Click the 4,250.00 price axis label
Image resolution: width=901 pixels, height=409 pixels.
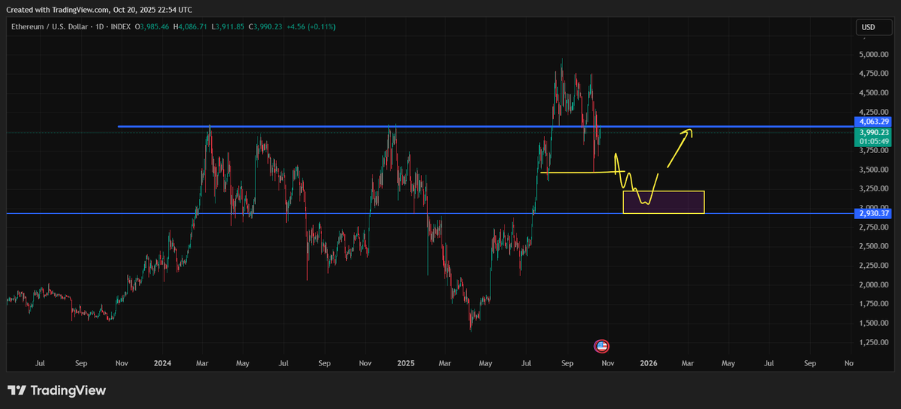(874, 112)
